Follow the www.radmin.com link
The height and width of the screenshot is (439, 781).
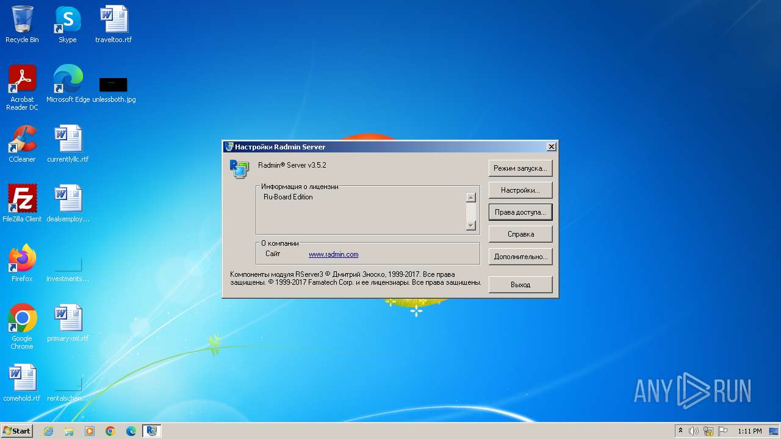pyautogui.click(x=333, y=254)
